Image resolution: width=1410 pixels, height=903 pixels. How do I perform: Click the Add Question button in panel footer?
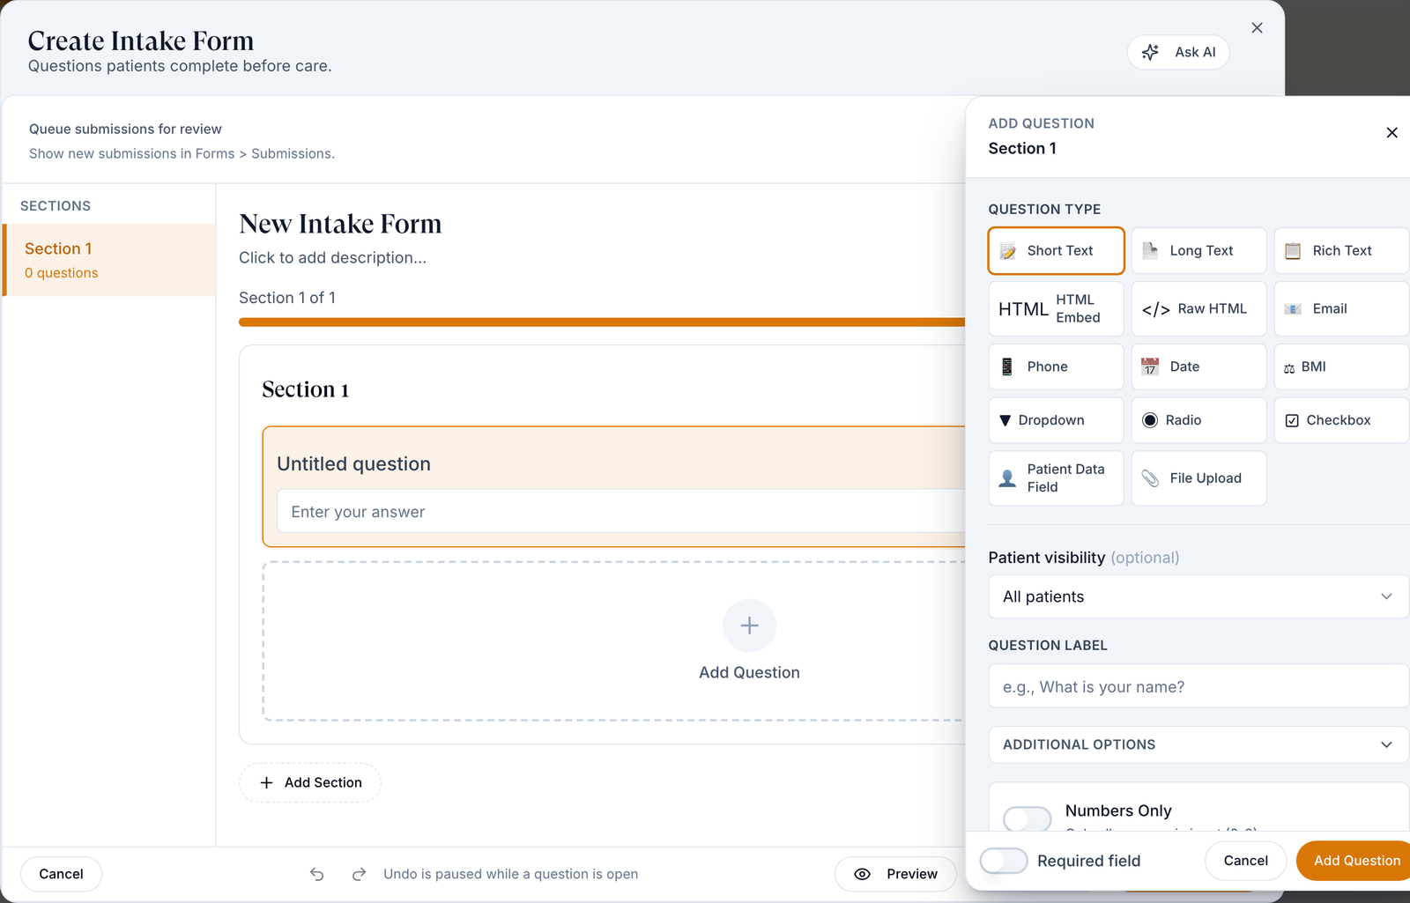[1354, 861]
